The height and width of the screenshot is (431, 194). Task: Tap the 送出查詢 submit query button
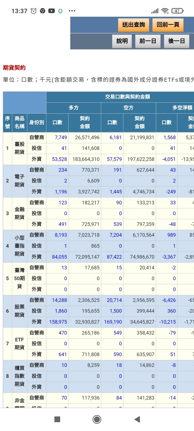point(133,25)
